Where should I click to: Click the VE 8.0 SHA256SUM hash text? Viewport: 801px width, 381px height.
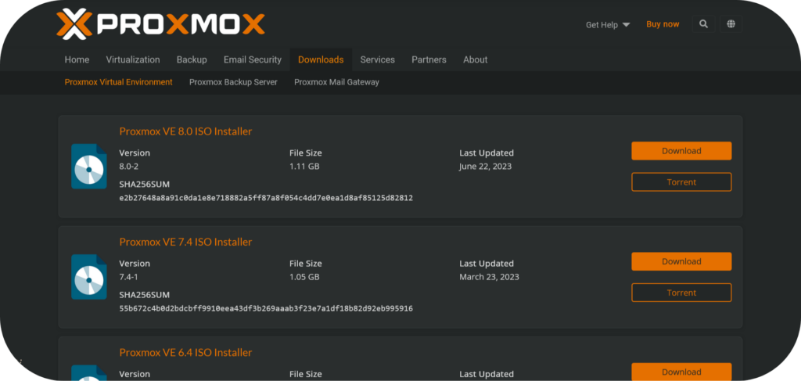266,198
